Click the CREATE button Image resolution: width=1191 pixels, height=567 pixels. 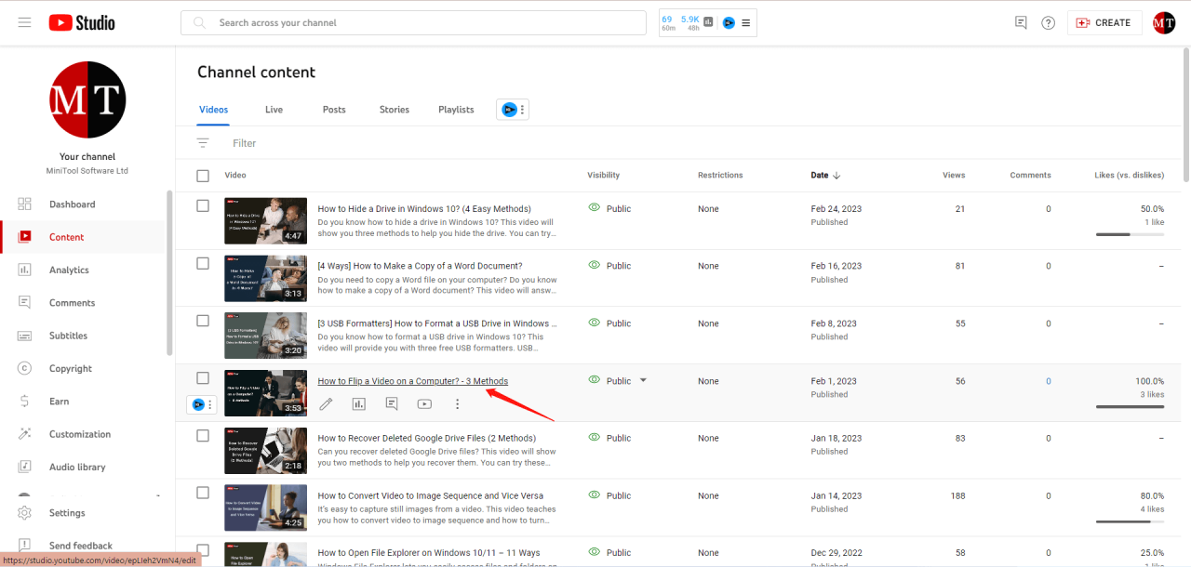click(1104, 23)
